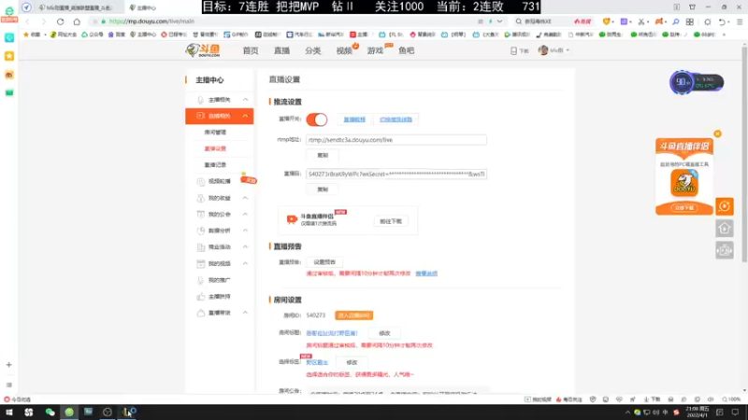
Task: Click 修改 next to the room title
Action: pyautogui.click(x=384, y=333)
